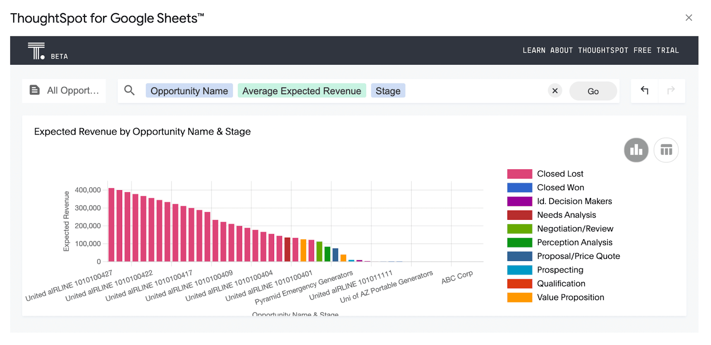Click the Negotiation/Review legend swatch

[x=519, y=229]
